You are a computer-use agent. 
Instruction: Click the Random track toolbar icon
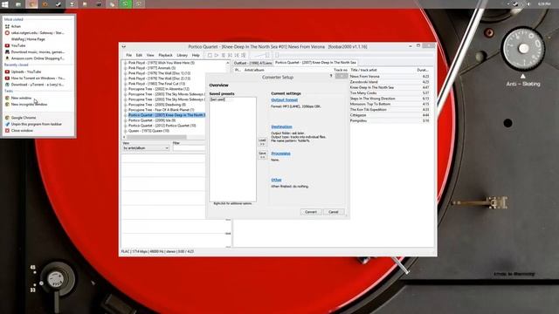click(x=244, y=55)
